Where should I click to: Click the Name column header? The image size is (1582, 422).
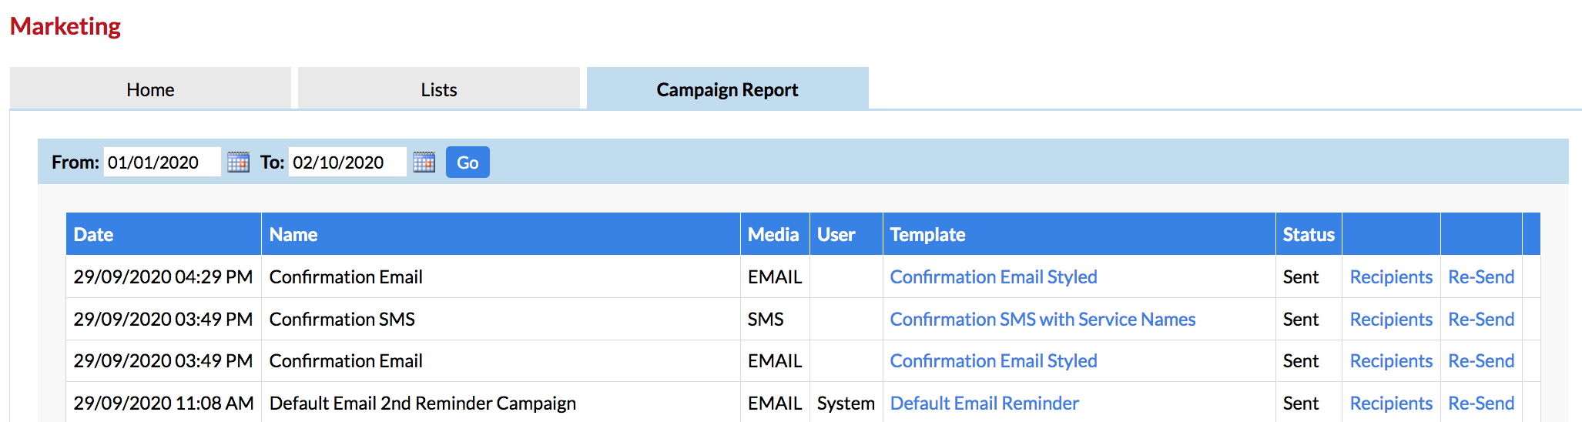501,234
